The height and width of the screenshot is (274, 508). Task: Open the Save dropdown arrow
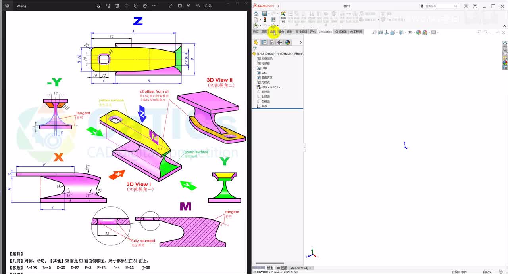[x=268, y=14]
